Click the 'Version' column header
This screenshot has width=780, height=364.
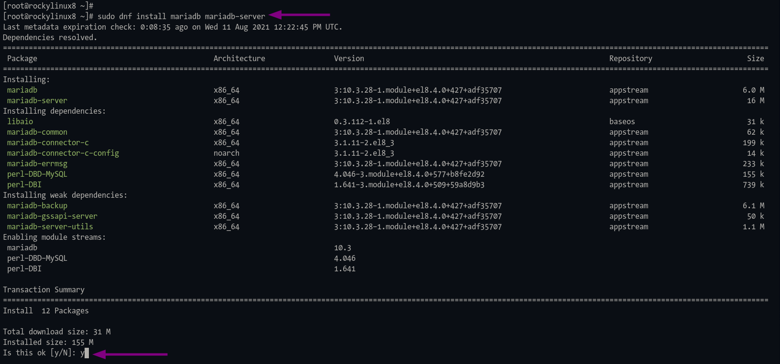[x=349, y=58]
